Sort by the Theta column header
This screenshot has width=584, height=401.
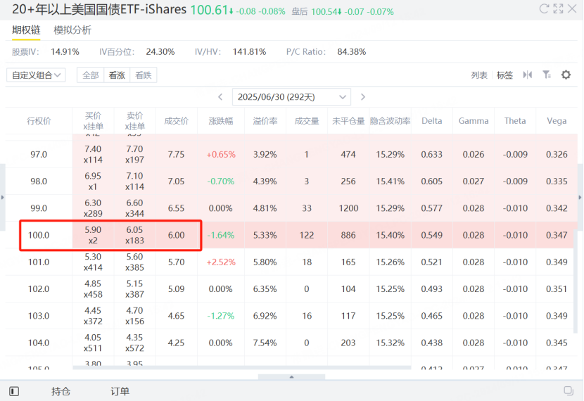[515, 121]
